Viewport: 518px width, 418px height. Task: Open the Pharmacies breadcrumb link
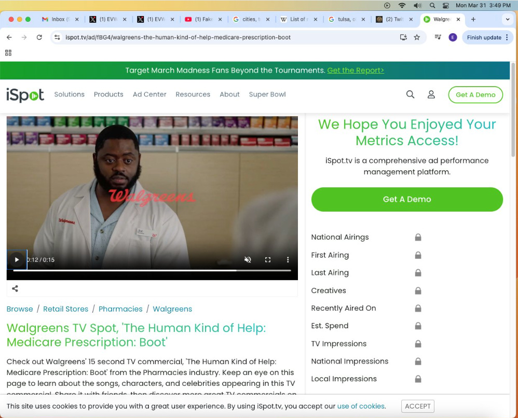click(x=120, y=309)
